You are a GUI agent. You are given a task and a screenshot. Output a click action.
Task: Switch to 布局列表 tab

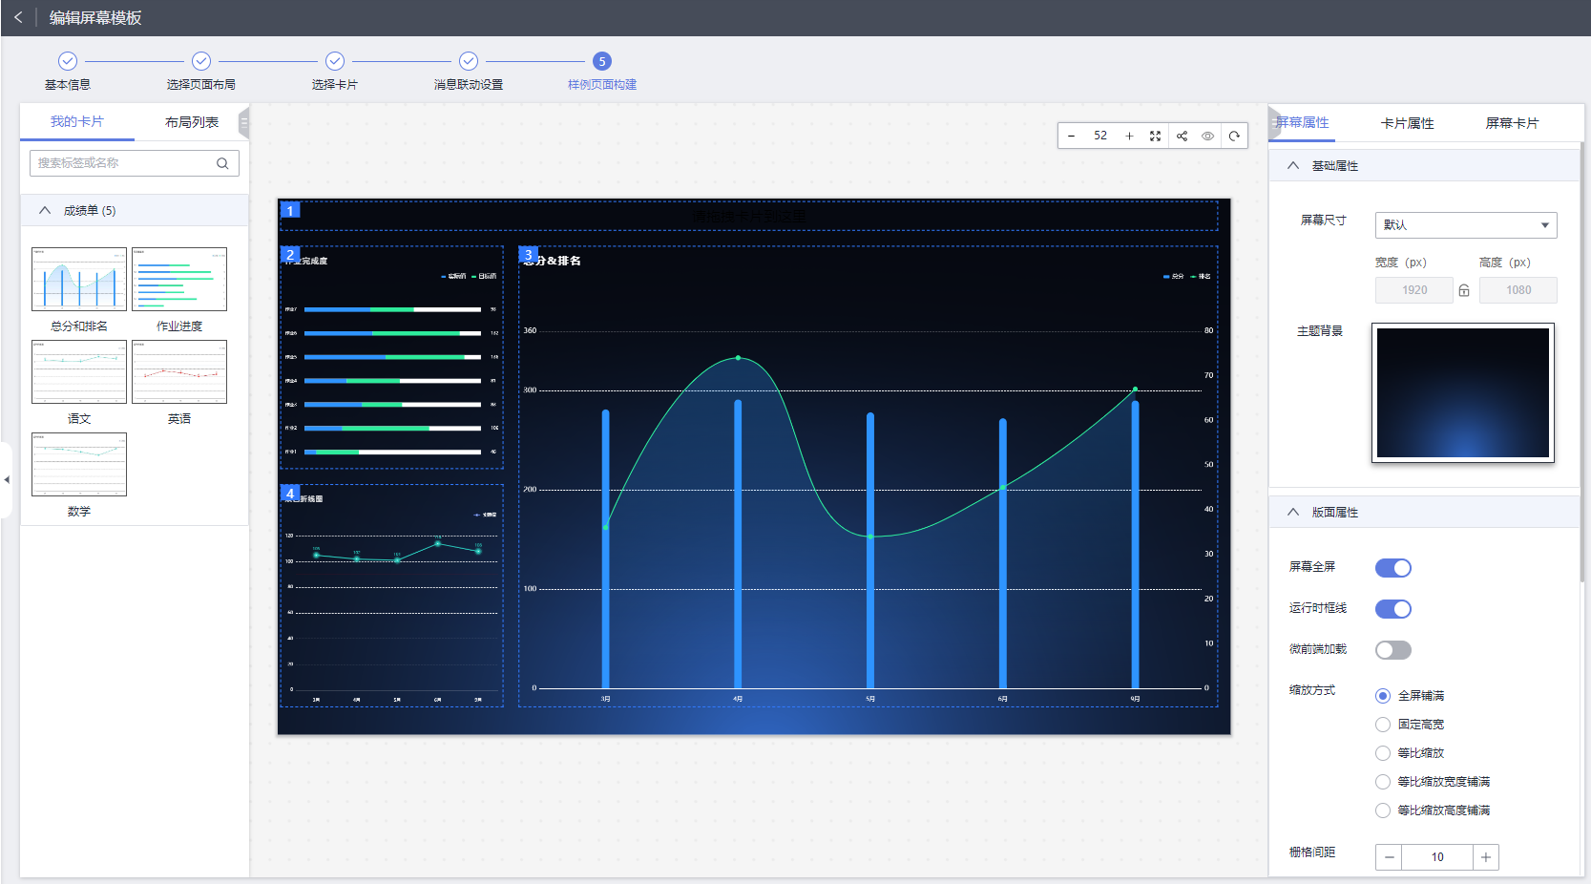pyautogui.click(x=192, y=122)
